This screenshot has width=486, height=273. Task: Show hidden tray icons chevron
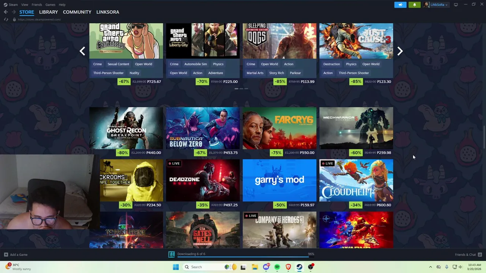[x=430, y=267]
